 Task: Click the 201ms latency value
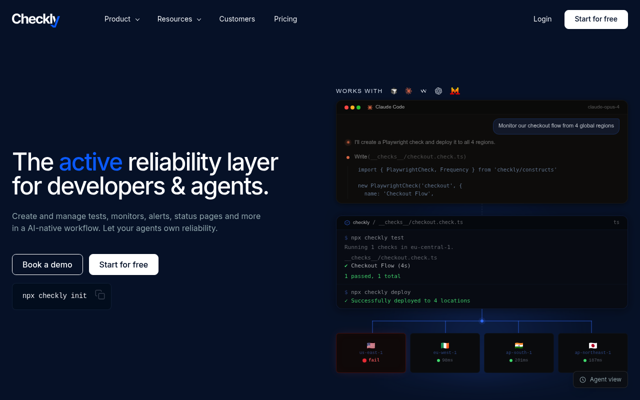[x=521, y=360]
